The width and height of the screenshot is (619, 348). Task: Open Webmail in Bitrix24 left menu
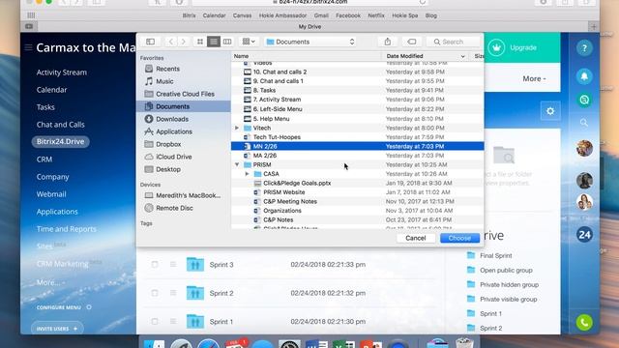51,194
